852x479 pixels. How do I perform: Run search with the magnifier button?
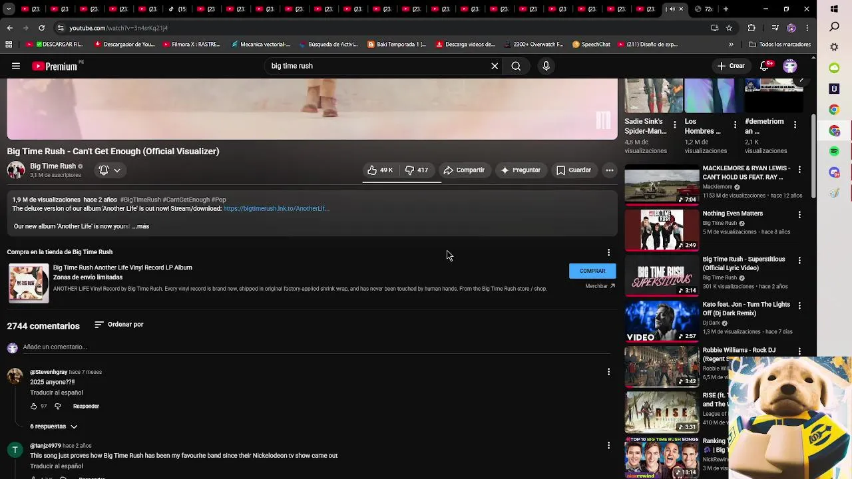pyautogui.click(x=516, y=66)
